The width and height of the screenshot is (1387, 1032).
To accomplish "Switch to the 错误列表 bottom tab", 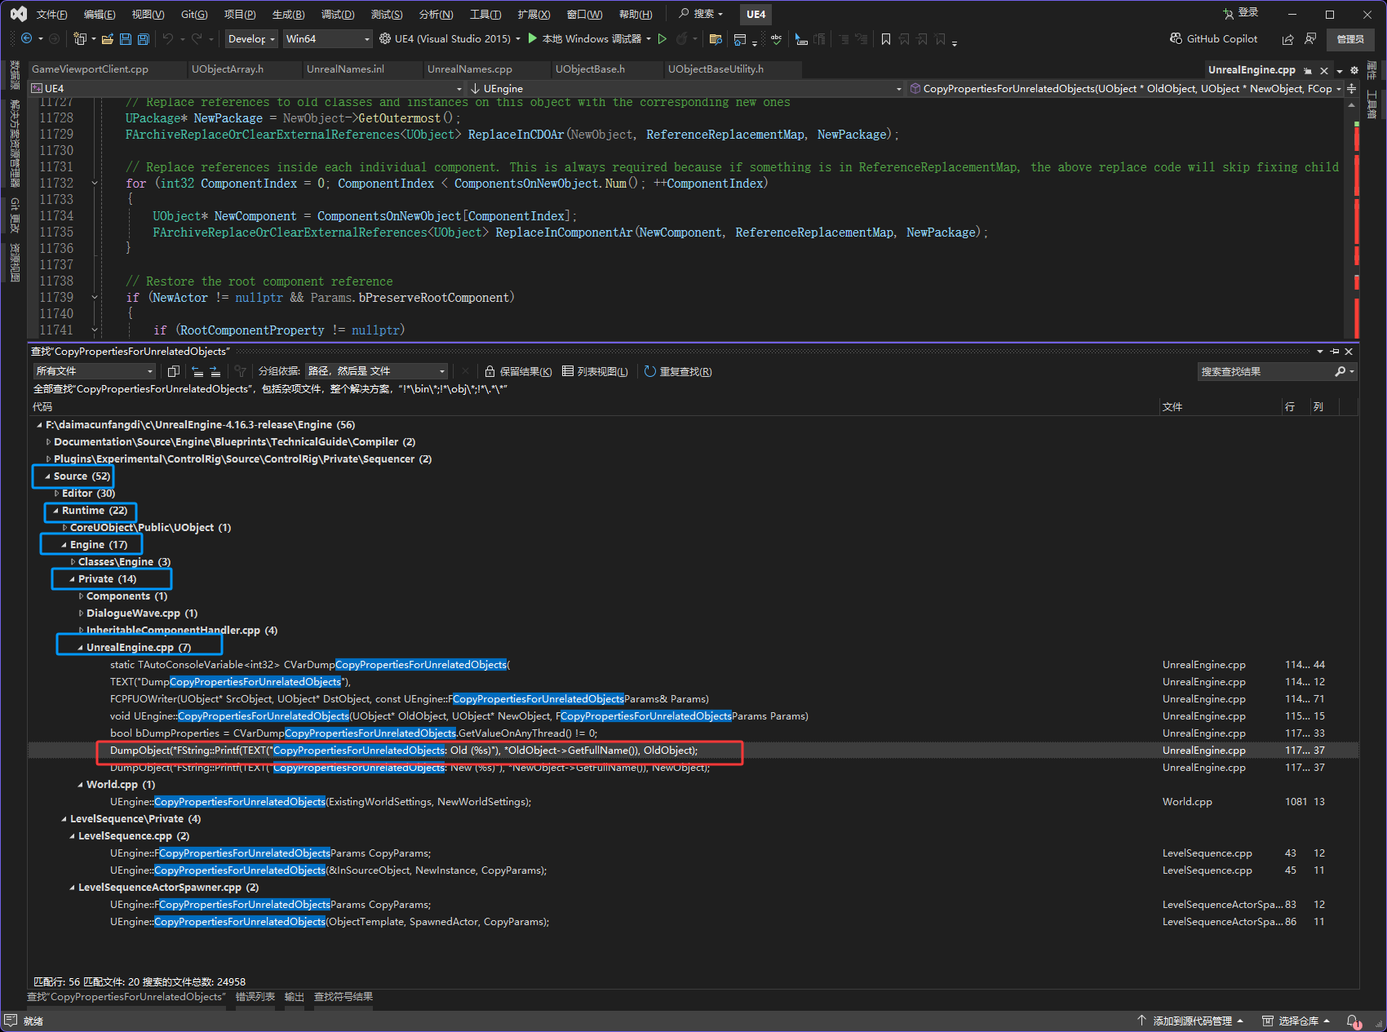I will [x=255, y=997].
